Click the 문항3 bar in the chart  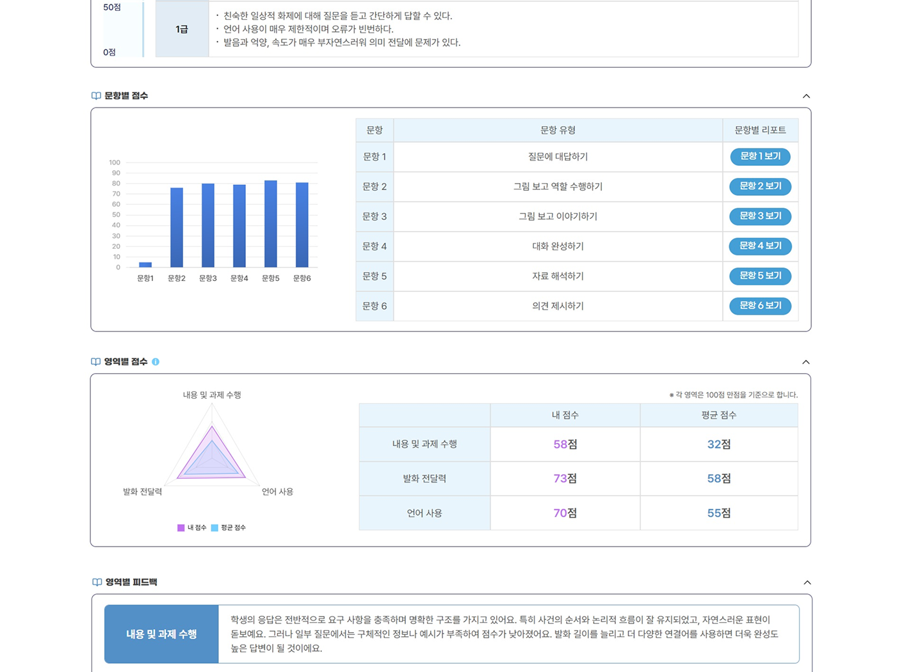point(208,225)
